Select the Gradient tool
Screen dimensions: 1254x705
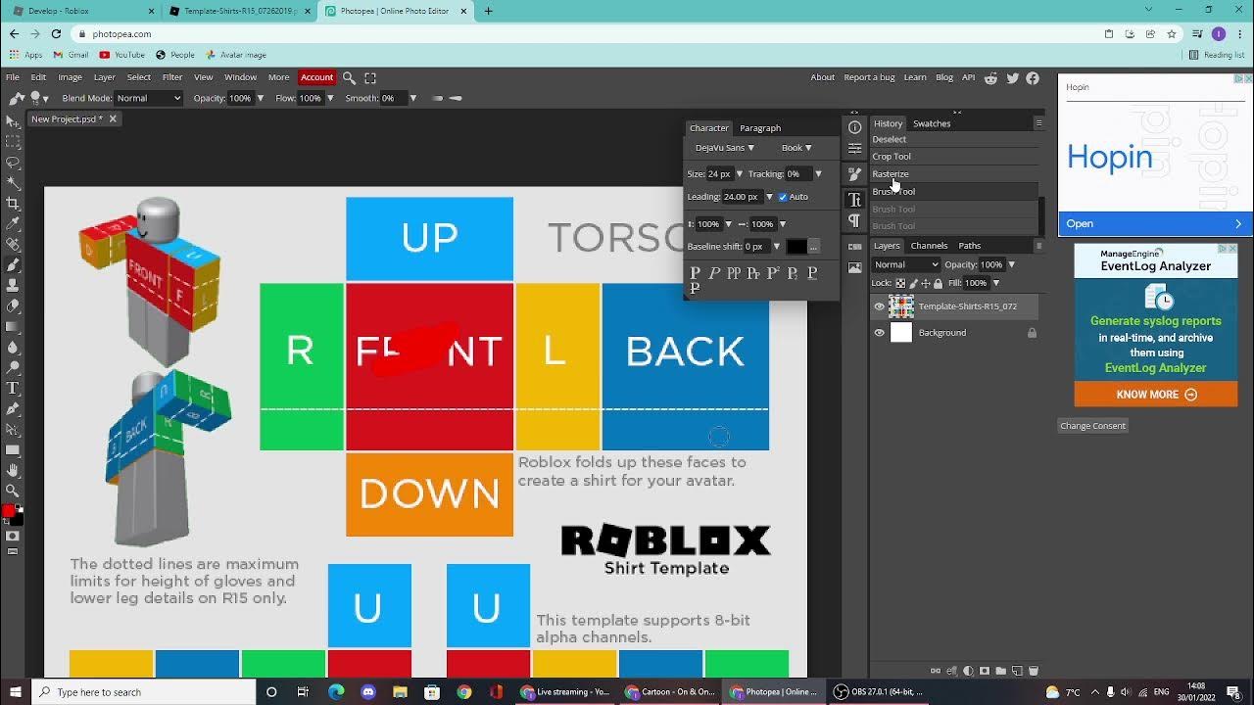[x=13, y=327]
